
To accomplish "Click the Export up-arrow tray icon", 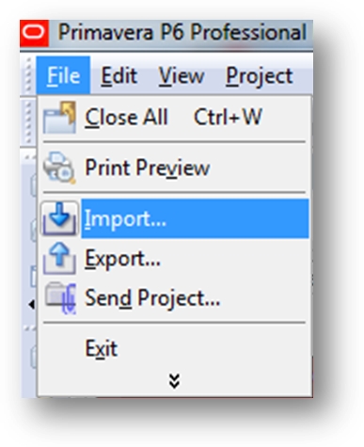I will click(59, 258).
